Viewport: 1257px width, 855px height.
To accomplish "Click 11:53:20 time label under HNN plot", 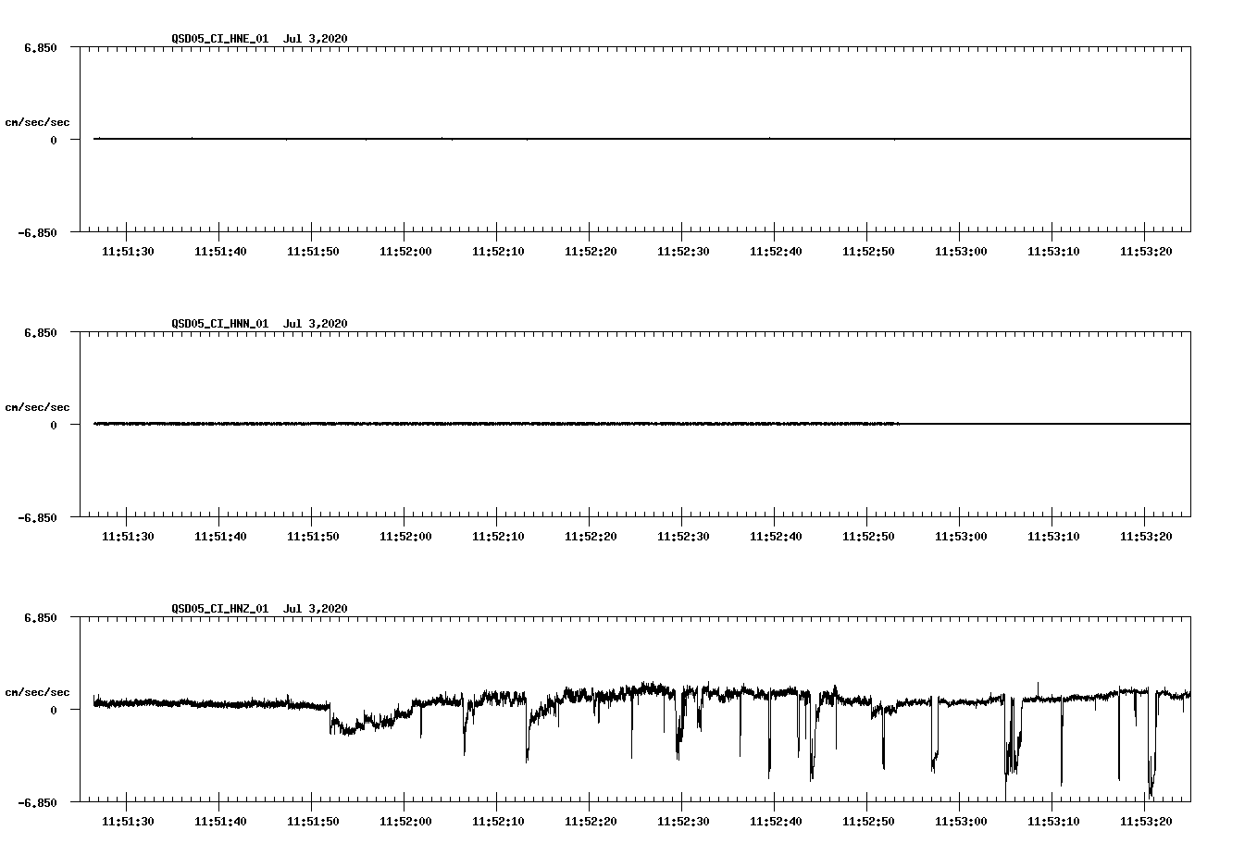I will click(1146, 537).
